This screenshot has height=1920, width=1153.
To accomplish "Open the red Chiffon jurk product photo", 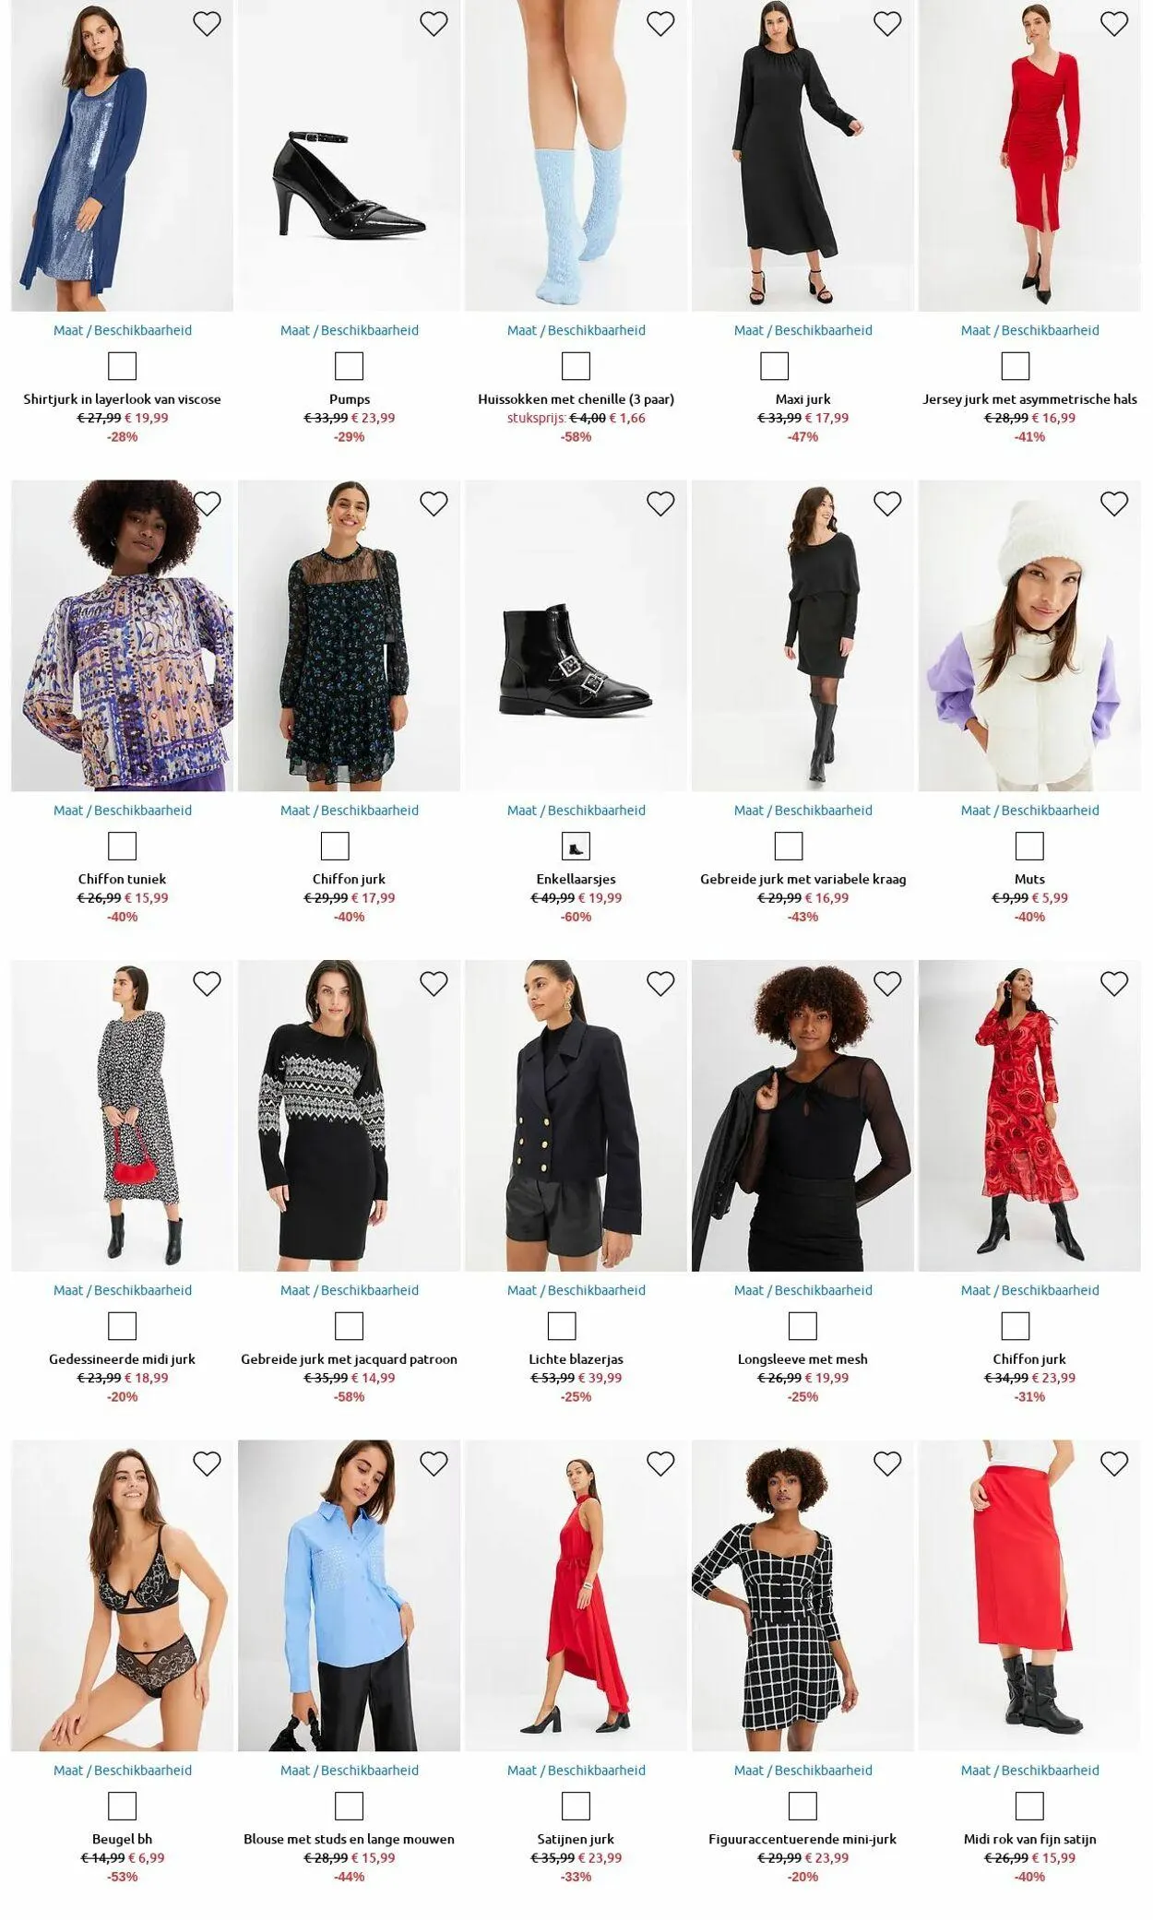I will point(1029,1116).
